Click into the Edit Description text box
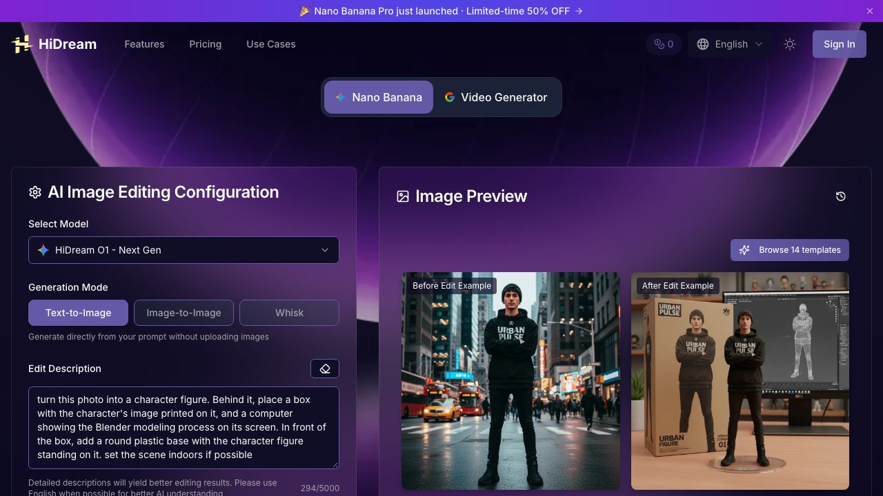 [x=183, y=428]
